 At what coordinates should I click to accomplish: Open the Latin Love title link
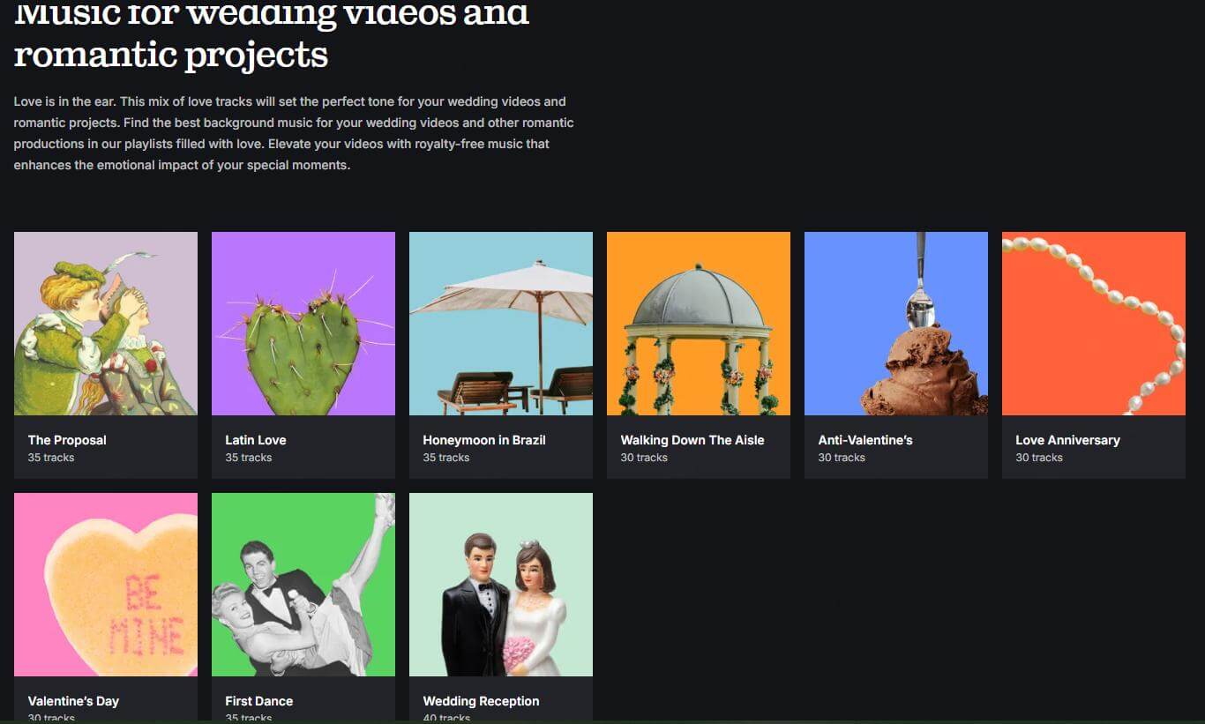(x=256, y=440)
